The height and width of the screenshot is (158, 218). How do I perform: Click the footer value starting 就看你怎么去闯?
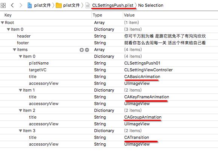click(x=165, y=43)
